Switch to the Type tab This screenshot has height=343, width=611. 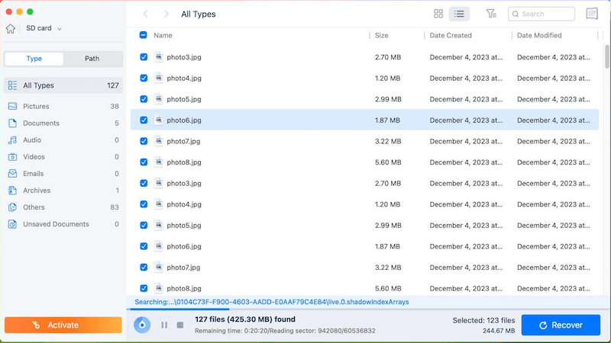34,59
